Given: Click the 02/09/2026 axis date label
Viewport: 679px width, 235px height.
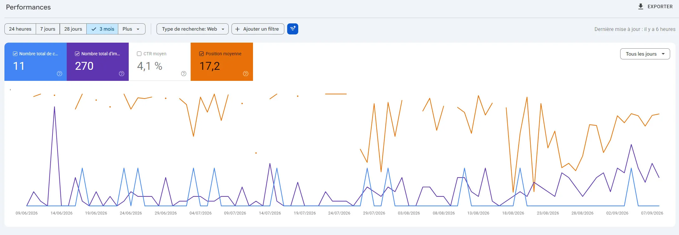Looking at the screenshot, I should 617,213.
